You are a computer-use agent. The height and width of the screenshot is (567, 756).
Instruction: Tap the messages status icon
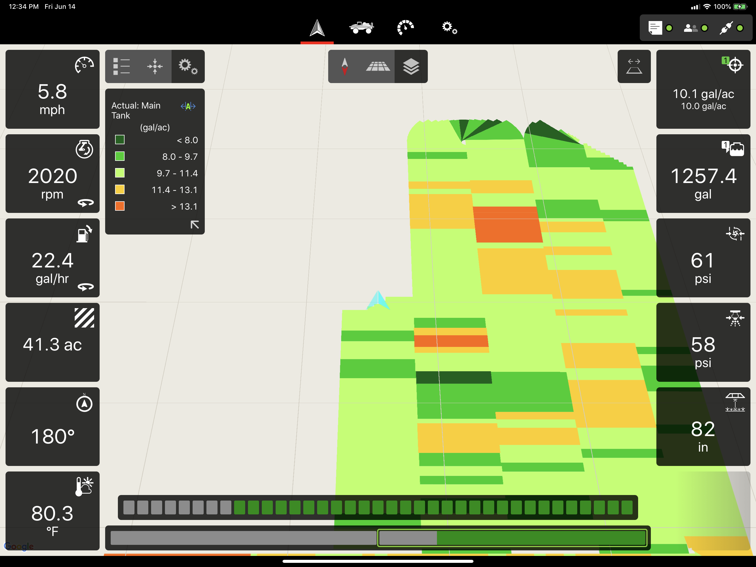coord(655,28)
